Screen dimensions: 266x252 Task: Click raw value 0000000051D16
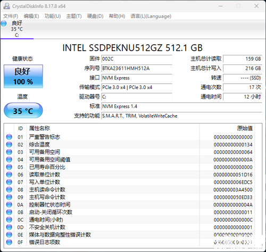click(x=233, y=175)
